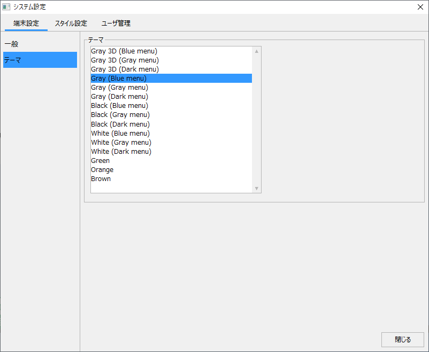Apply the White (Blue menu) theme
The width and height of the screenshot is (429, 352).
120,133
